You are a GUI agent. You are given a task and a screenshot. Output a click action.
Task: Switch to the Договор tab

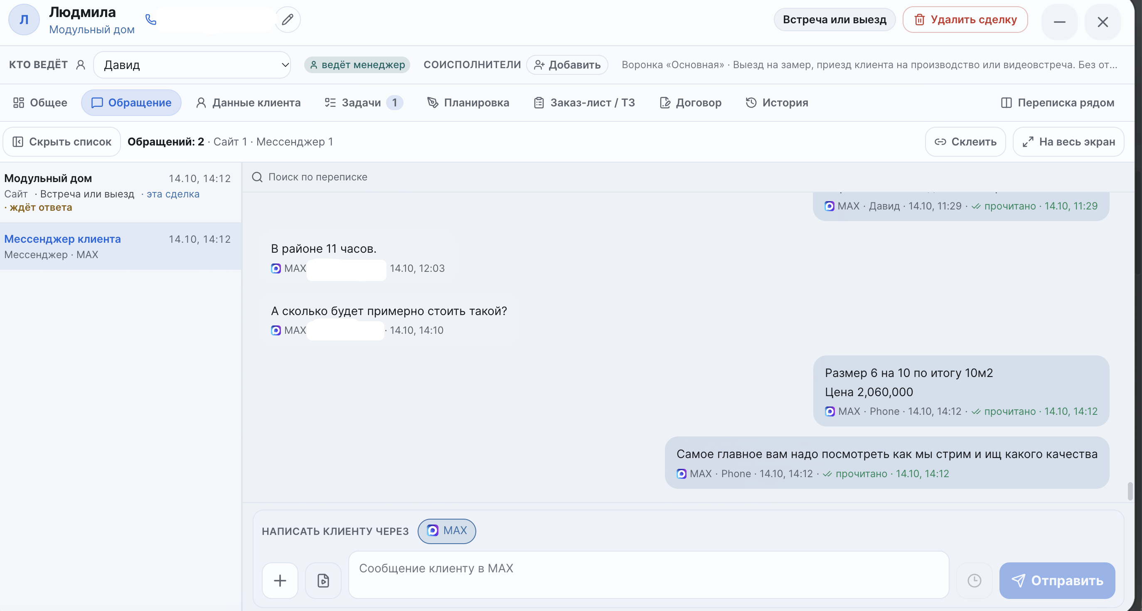pos(690,102)
